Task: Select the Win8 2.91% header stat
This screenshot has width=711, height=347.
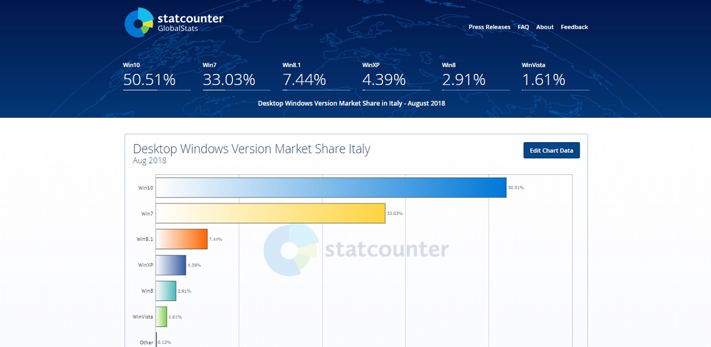Action: (x=476, y=76)
